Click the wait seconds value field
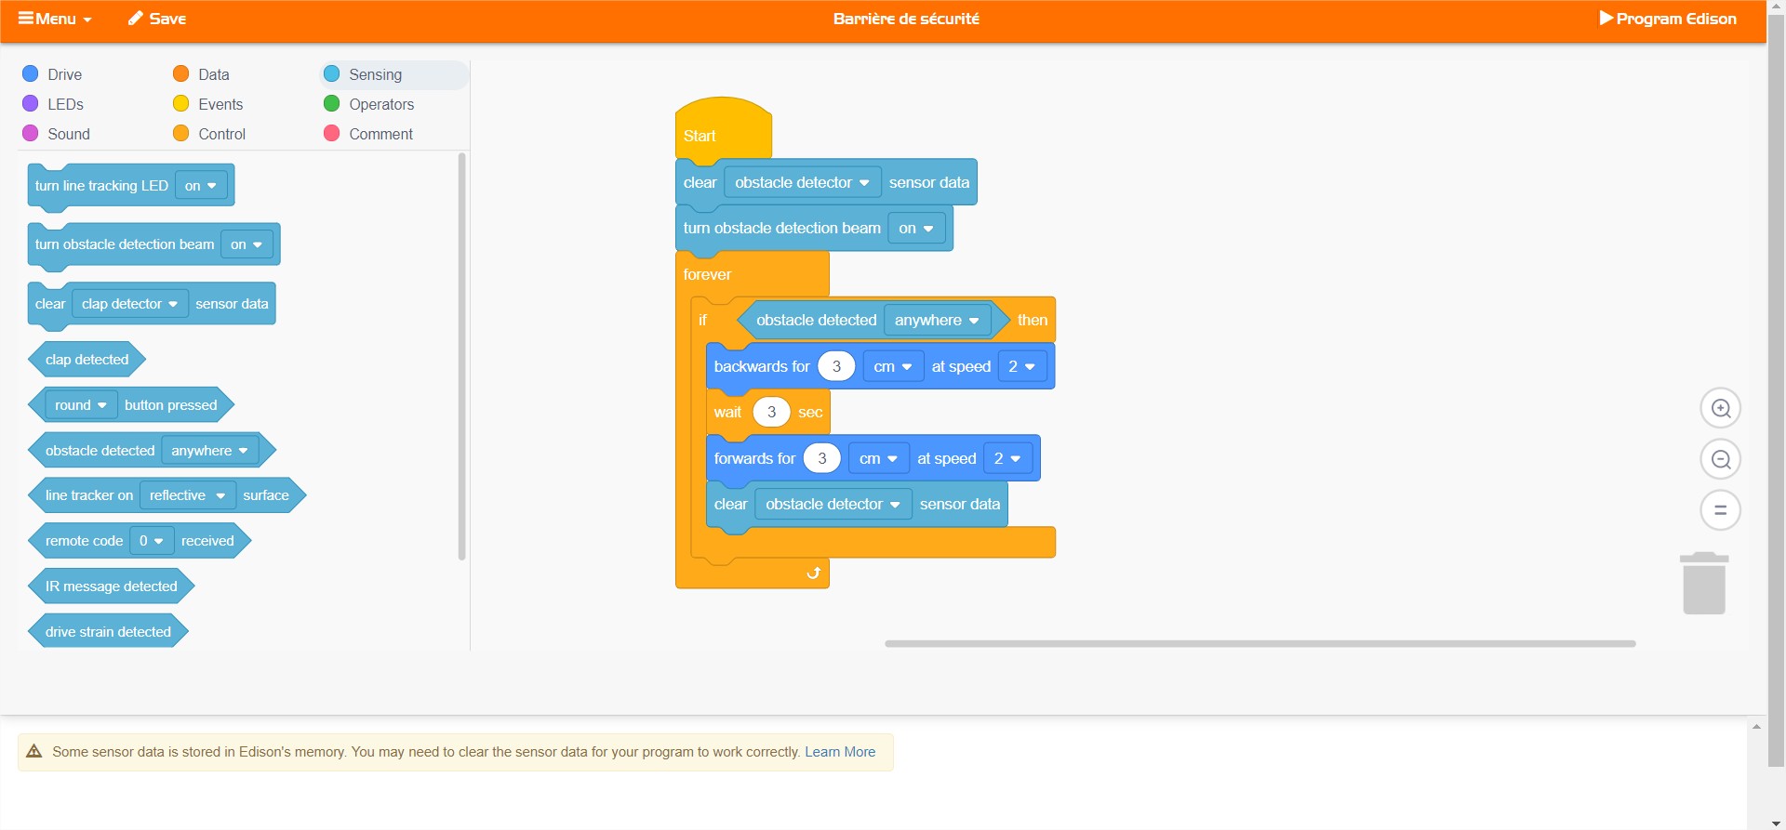1786x830 pixels. point(771,413)
